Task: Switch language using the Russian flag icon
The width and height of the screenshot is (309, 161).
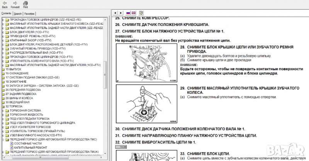Action: pos(128,13)
